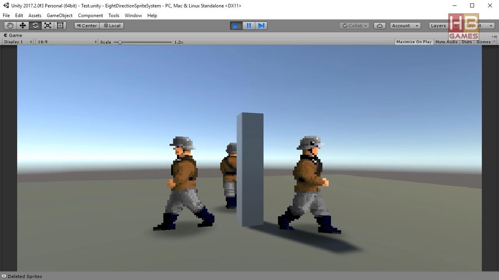The width and height of the screenshot is (499, 280).
Task: Minimize the Unity window
Action: point(455,5)
